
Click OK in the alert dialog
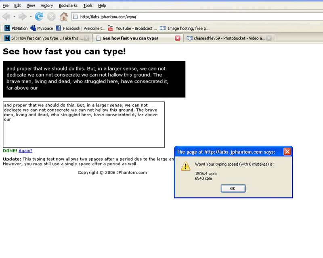point(233,188)
